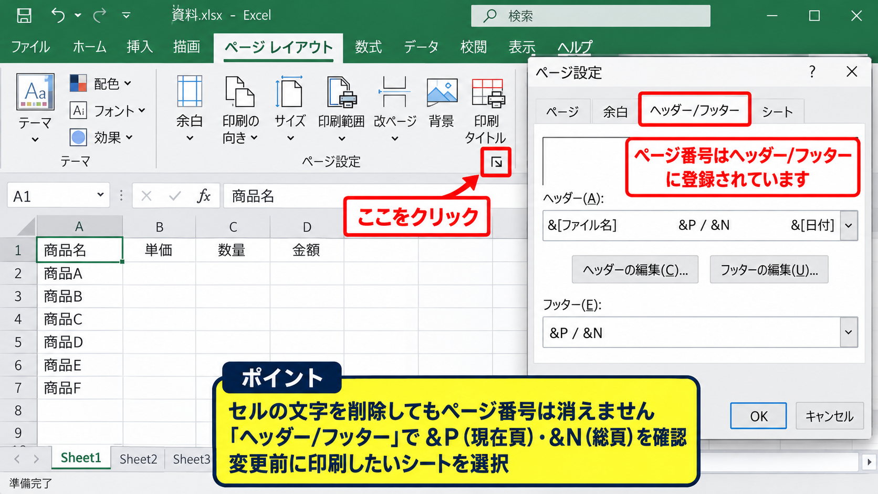Viewport: 878px width, 494px height.
Task: Select column D header
Action: tap(307, 227)
